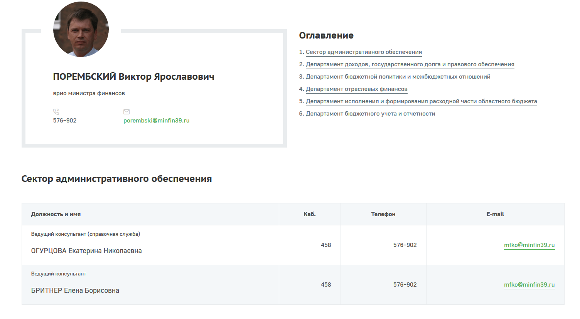The width and height of the screenshot is (580, 319).
Task: Click the mfko@minfin39.ru email in Огурцова's row
Action: click(529, 245)
